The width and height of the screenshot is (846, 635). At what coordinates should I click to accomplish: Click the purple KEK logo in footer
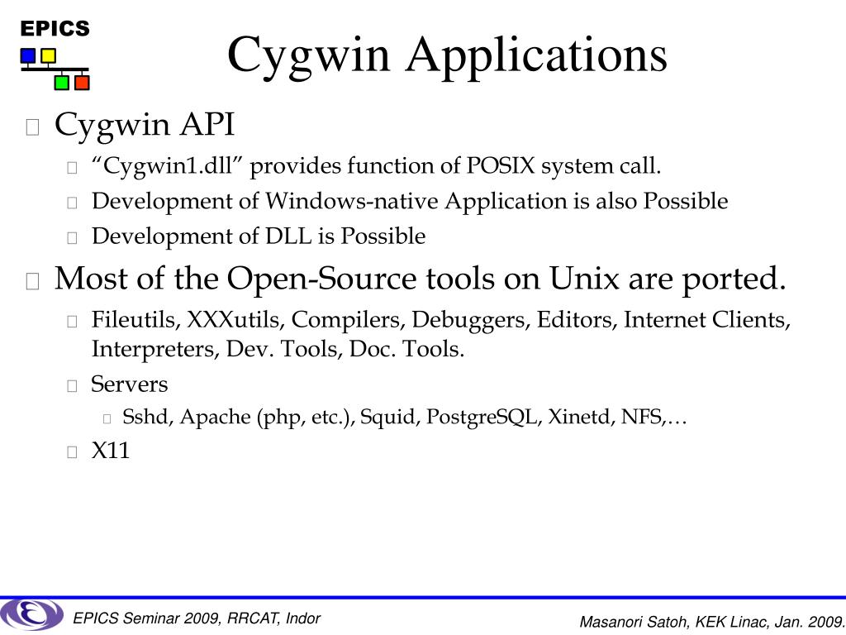32,615
